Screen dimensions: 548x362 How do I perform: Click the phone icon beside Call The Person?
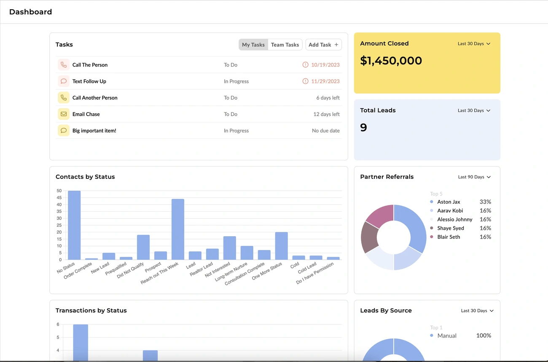[64, 65]
